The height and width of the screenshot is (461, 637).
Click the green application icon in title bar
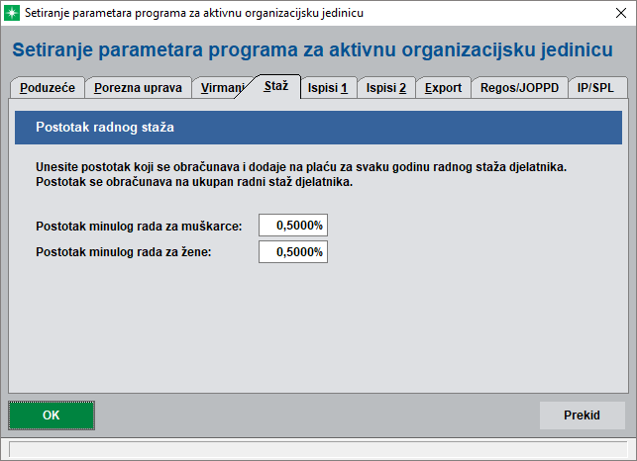click(14, 13)
